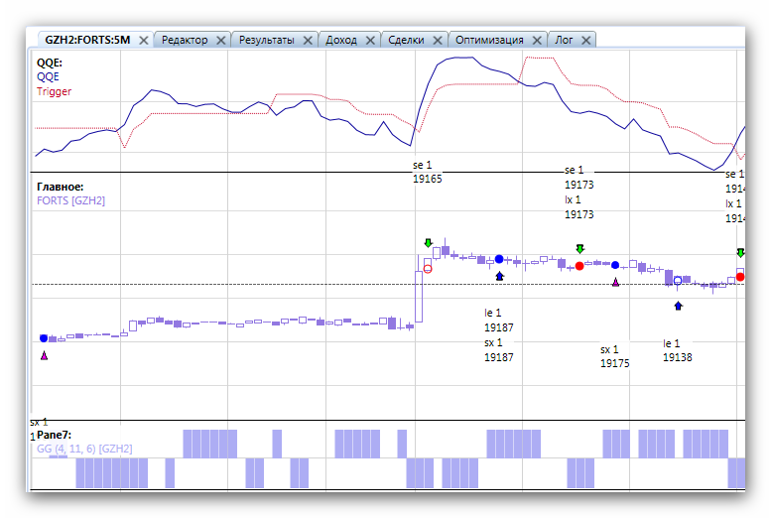Close the GZH2:FORTS:5M tab

(144, 41)
